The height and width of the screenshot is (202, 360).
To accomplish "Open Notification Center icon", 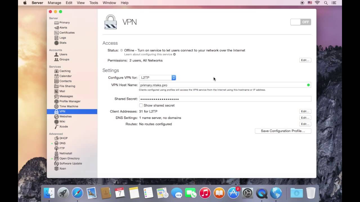I will click(334, 3).
